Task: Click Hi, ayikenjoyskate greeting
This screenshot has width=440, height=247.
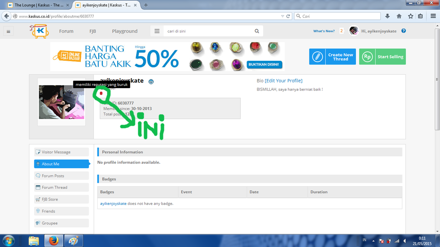Action: tap(379, 31)
